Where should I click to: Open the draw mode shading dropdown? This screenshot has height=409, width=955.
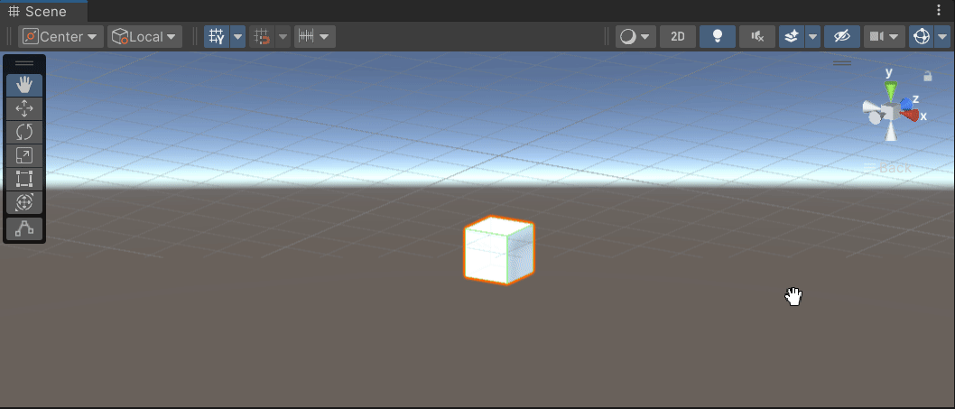pos(635,37)
